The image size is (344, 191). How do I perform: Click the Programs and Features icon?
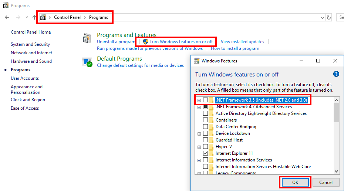[x=87, y=38]
